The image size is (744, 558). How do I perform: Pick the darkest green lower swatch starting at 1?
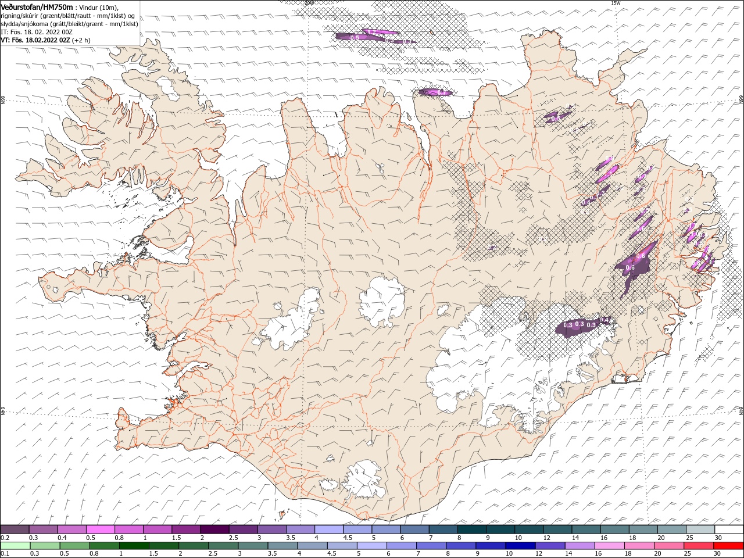pos(134,546)
